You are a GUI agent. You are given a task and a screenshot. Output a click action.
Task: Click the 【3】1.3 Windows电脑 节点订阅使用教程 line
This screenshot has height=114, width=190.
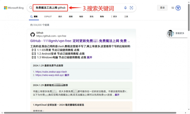tap(58, 58)
